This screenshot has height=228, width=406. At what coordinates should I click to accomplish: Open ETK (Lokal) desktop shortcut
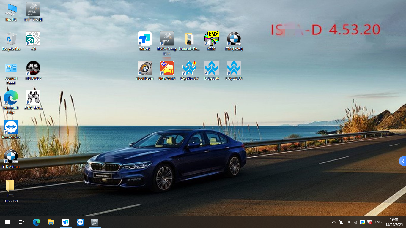[x=234, y=39]
